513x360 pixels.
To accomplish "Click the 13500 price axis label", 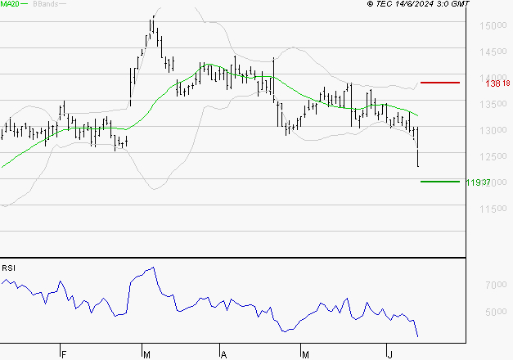I will point(493,104).
